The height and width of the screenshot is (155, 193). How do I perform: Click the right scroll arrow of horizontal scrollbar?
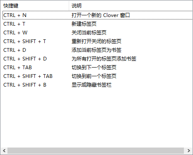[189, 150]
